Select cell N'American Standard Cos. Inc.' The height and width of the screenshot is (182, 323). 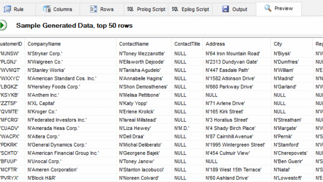coord(70,78)
